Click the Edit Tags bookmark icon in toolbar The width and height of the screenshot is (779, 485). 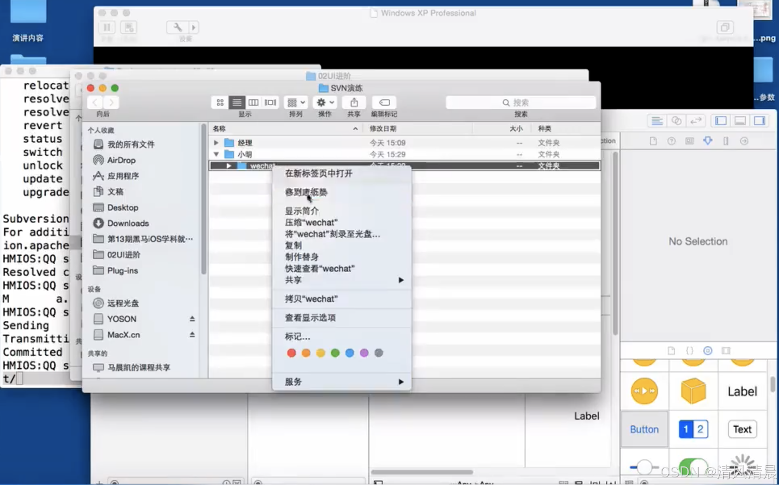384,102
